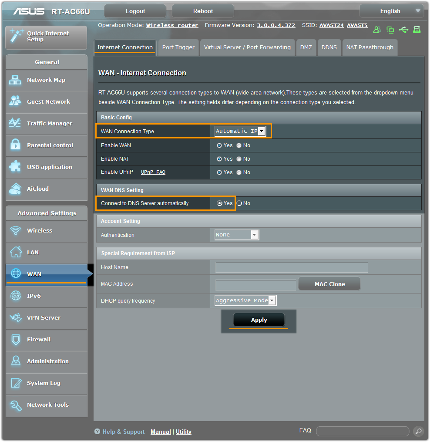Click the Logout button

click(x=135, y=11)
